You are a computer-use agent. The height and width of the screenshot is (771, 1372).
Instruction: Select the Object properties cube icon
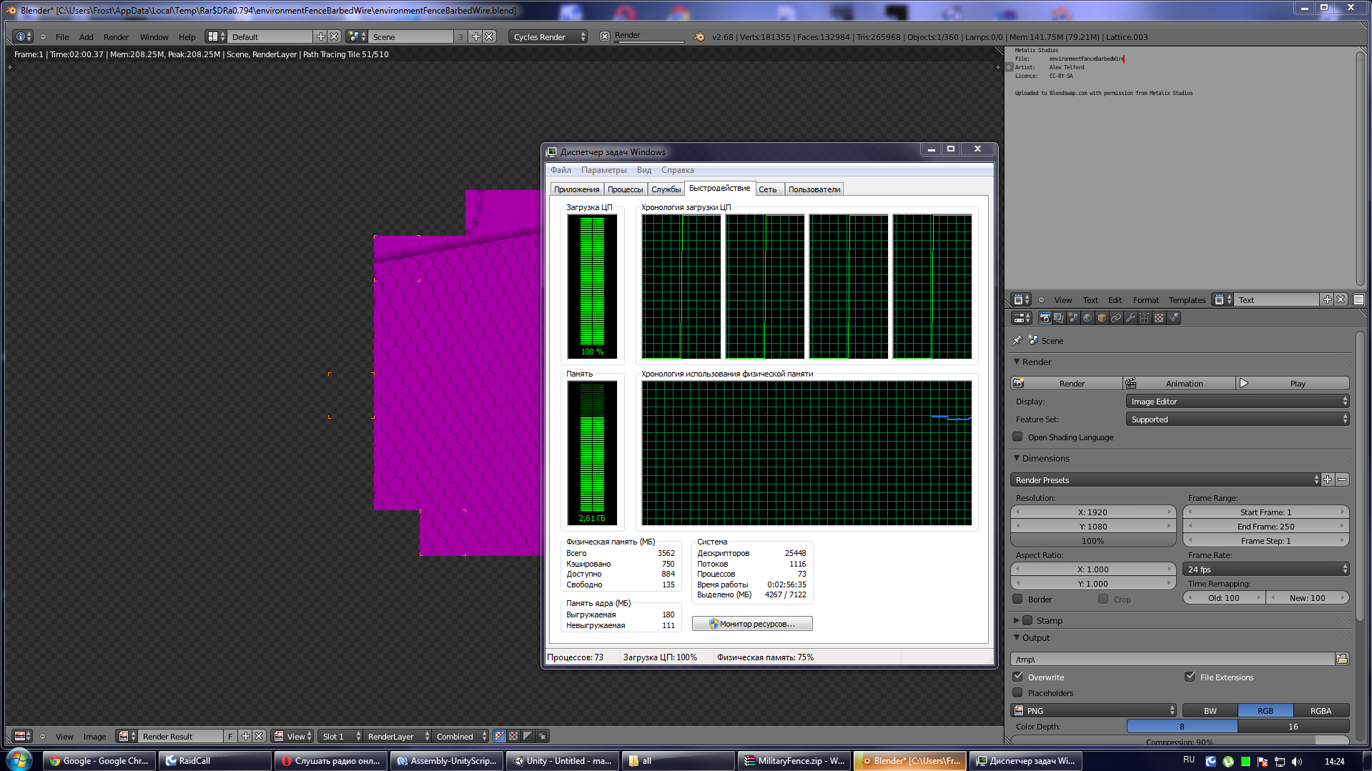1102,319
